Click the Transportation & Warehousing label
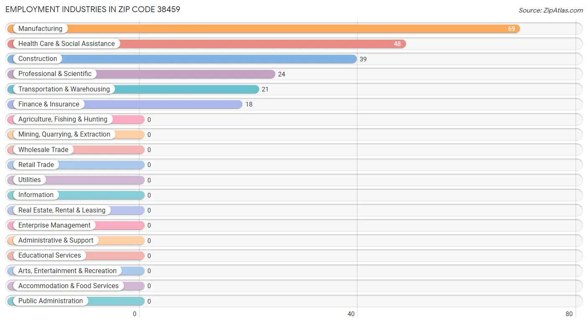The width and height of the screenshot is (588, 324). [x=64, y=89]
